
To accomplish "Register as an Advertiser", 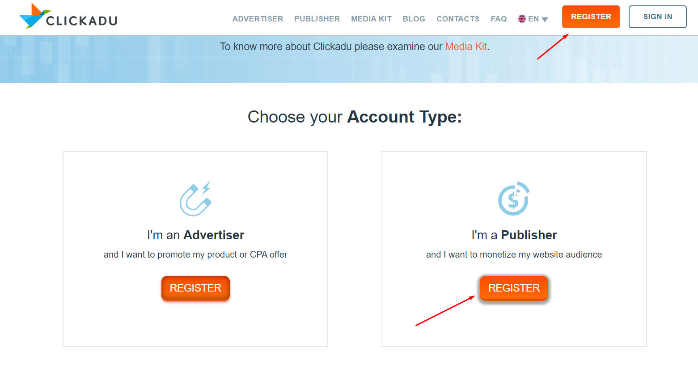I will 195,288.
